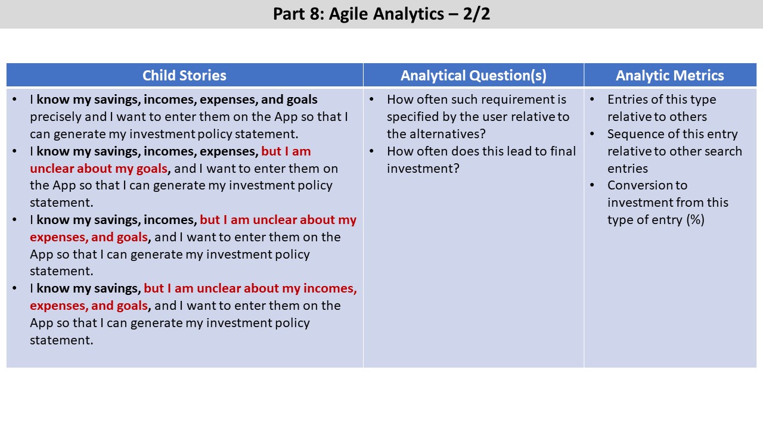Click the first child story bullet text
Screen dimensions: 763x429
pyautogui.click(x=189, y=117)
